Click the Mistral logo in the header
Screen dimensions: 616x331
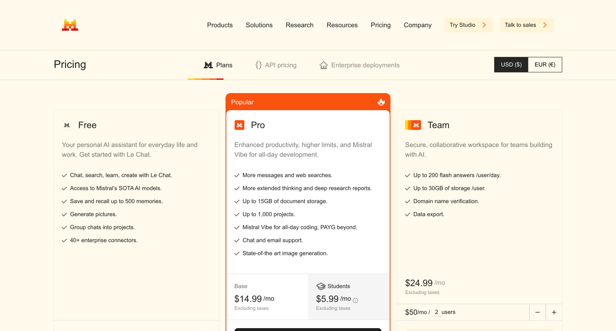(70, 25)
